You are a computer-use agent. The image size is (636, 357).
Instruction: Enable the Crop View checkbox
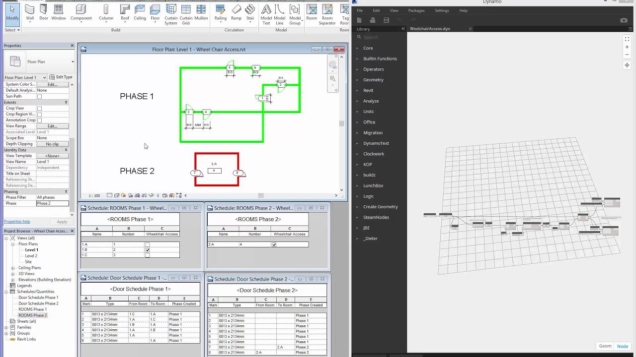point(39,108)
